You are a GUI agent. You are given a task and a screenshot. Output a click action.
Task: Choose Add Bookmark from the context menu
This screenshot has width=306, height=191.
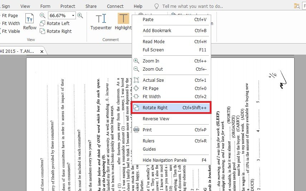coord(171,31)
